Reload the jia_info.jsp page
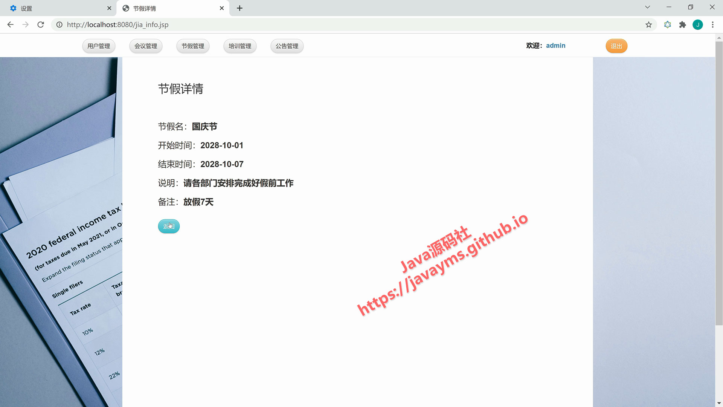The width and height of the screenshot is (723, 407). point(41,24)
